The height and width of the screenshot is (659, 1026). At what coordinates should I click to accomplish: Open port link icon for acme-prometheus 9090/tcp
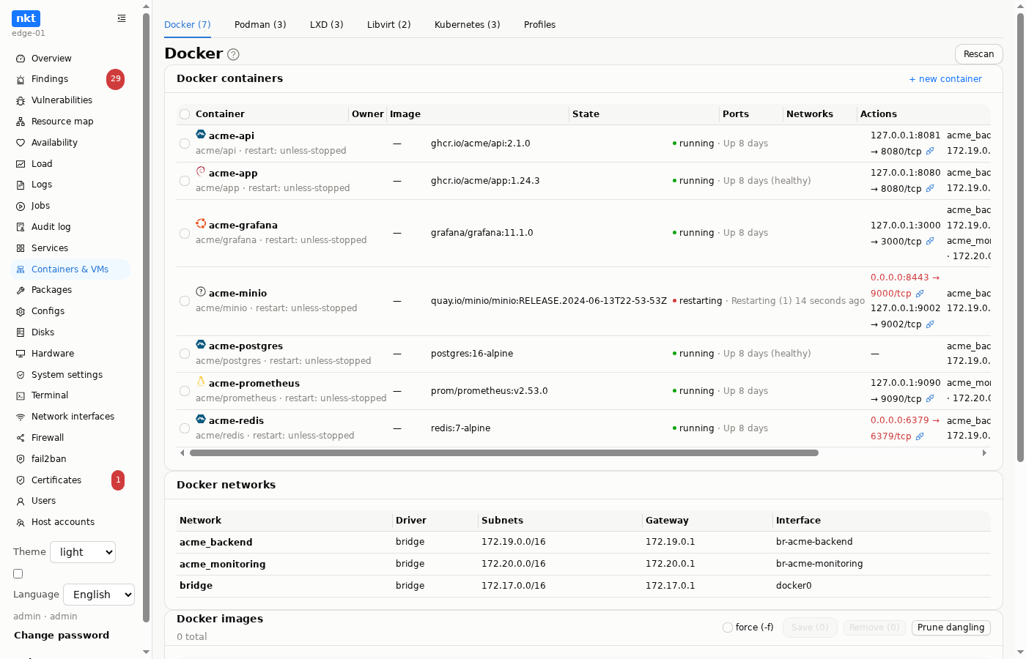930,399
